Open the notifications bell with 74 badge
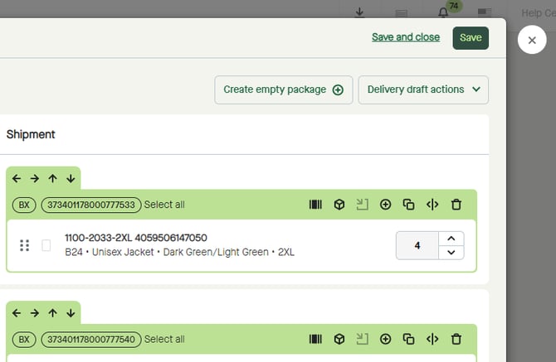 pos(443,12)
